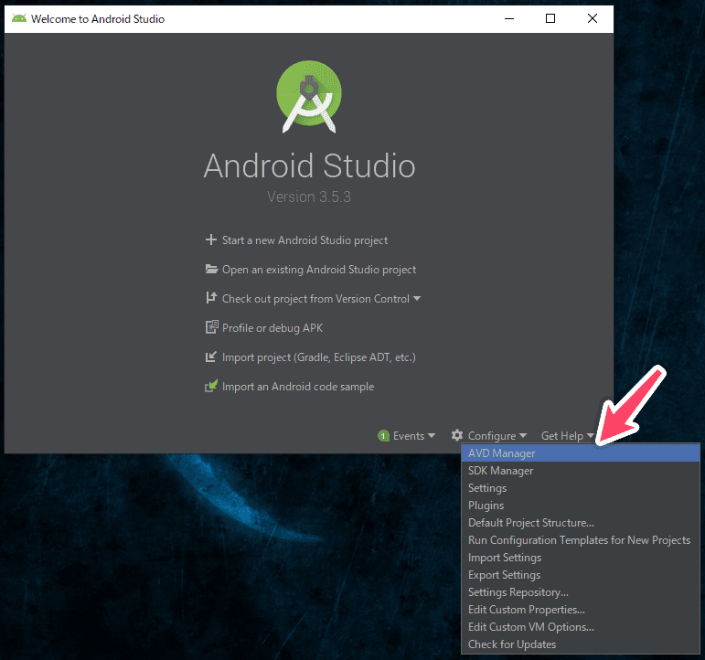Click the Android Studio compass logo
The image size is (705, 660).
click(x=309, y=97)
